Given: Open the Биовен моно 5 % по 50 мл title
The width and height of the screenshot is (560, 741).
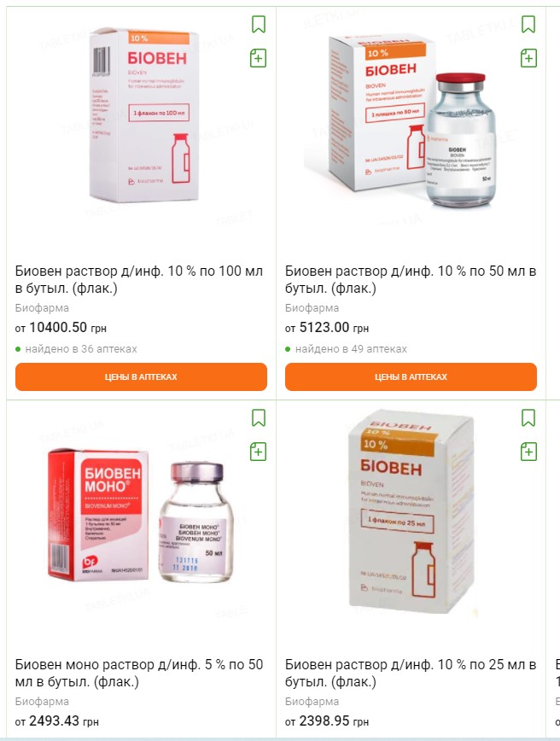Looking at the screenshot, I should (139, 673).
